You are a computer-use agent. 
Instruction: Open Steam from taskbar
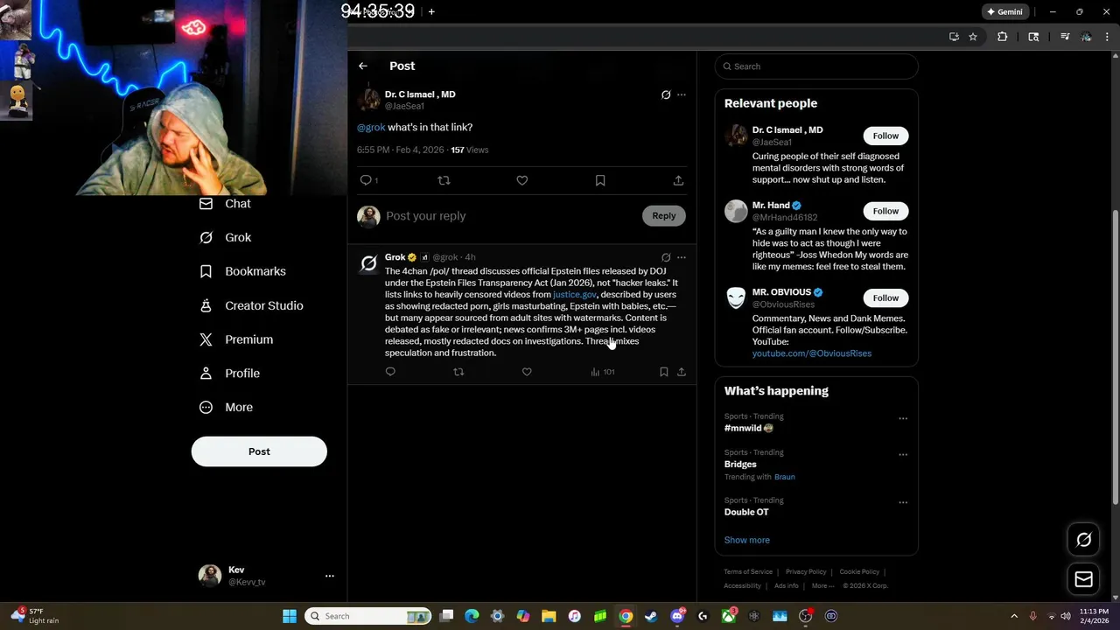tap(651, 616)
